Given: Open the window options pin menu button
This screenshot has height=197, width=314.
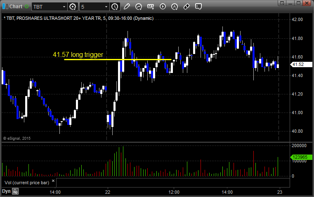Looking at the screenshot, I should 282,3.
